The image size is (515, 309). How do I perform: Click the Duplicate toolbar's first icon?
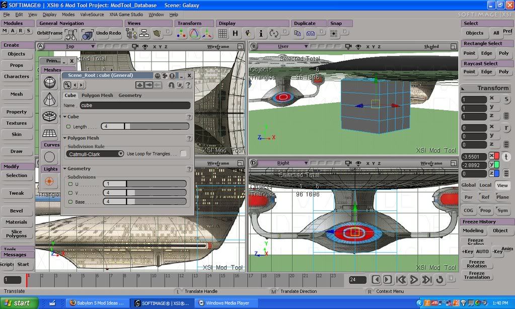298,33
